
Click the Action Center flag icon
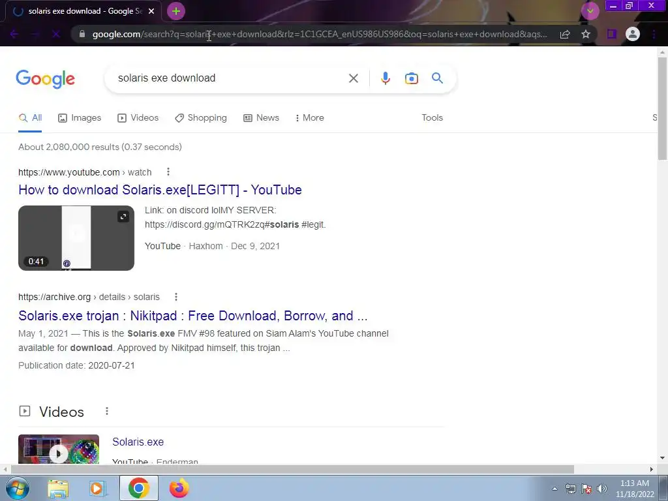point(586,489)
